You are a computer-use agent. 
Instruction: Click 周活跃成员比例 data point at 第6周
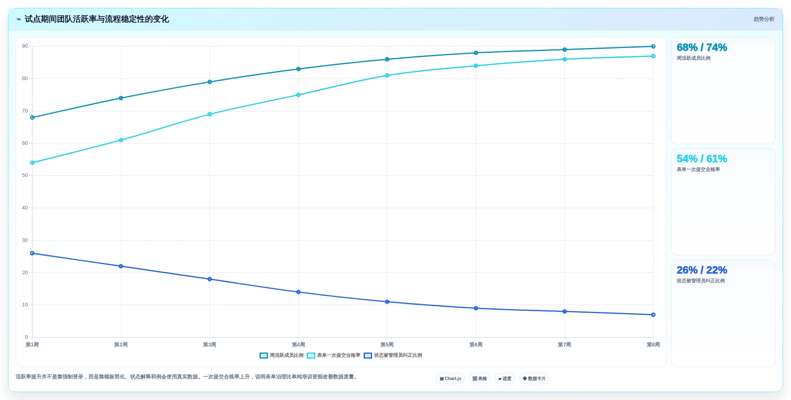[x=476, y=53]
